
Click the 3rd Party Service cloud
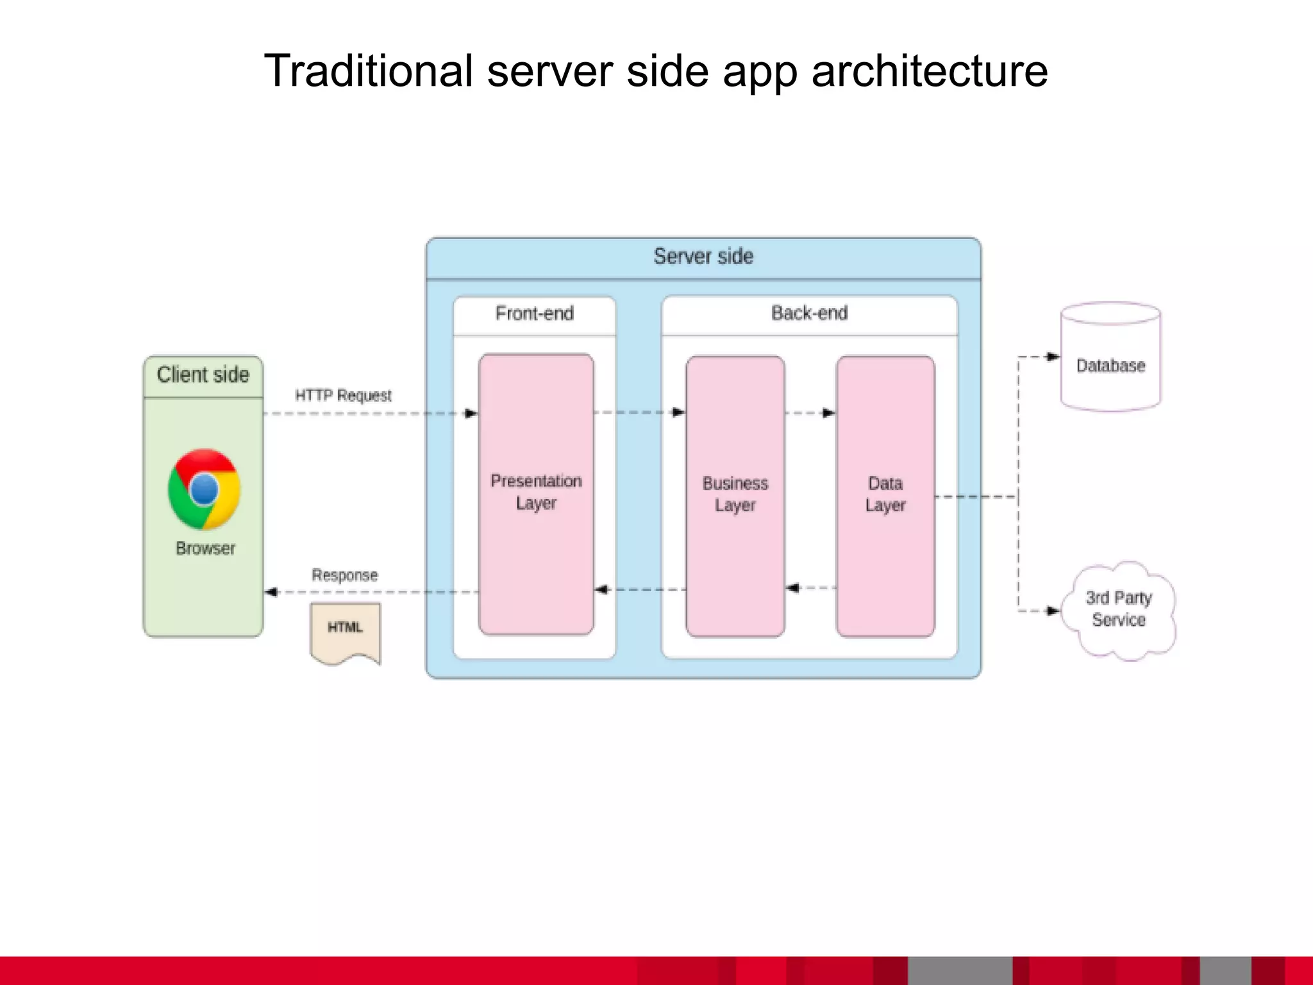(1118, 609)
